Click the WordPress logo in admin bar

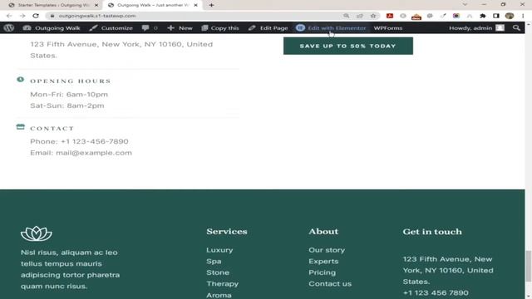[x=9, y=27]
